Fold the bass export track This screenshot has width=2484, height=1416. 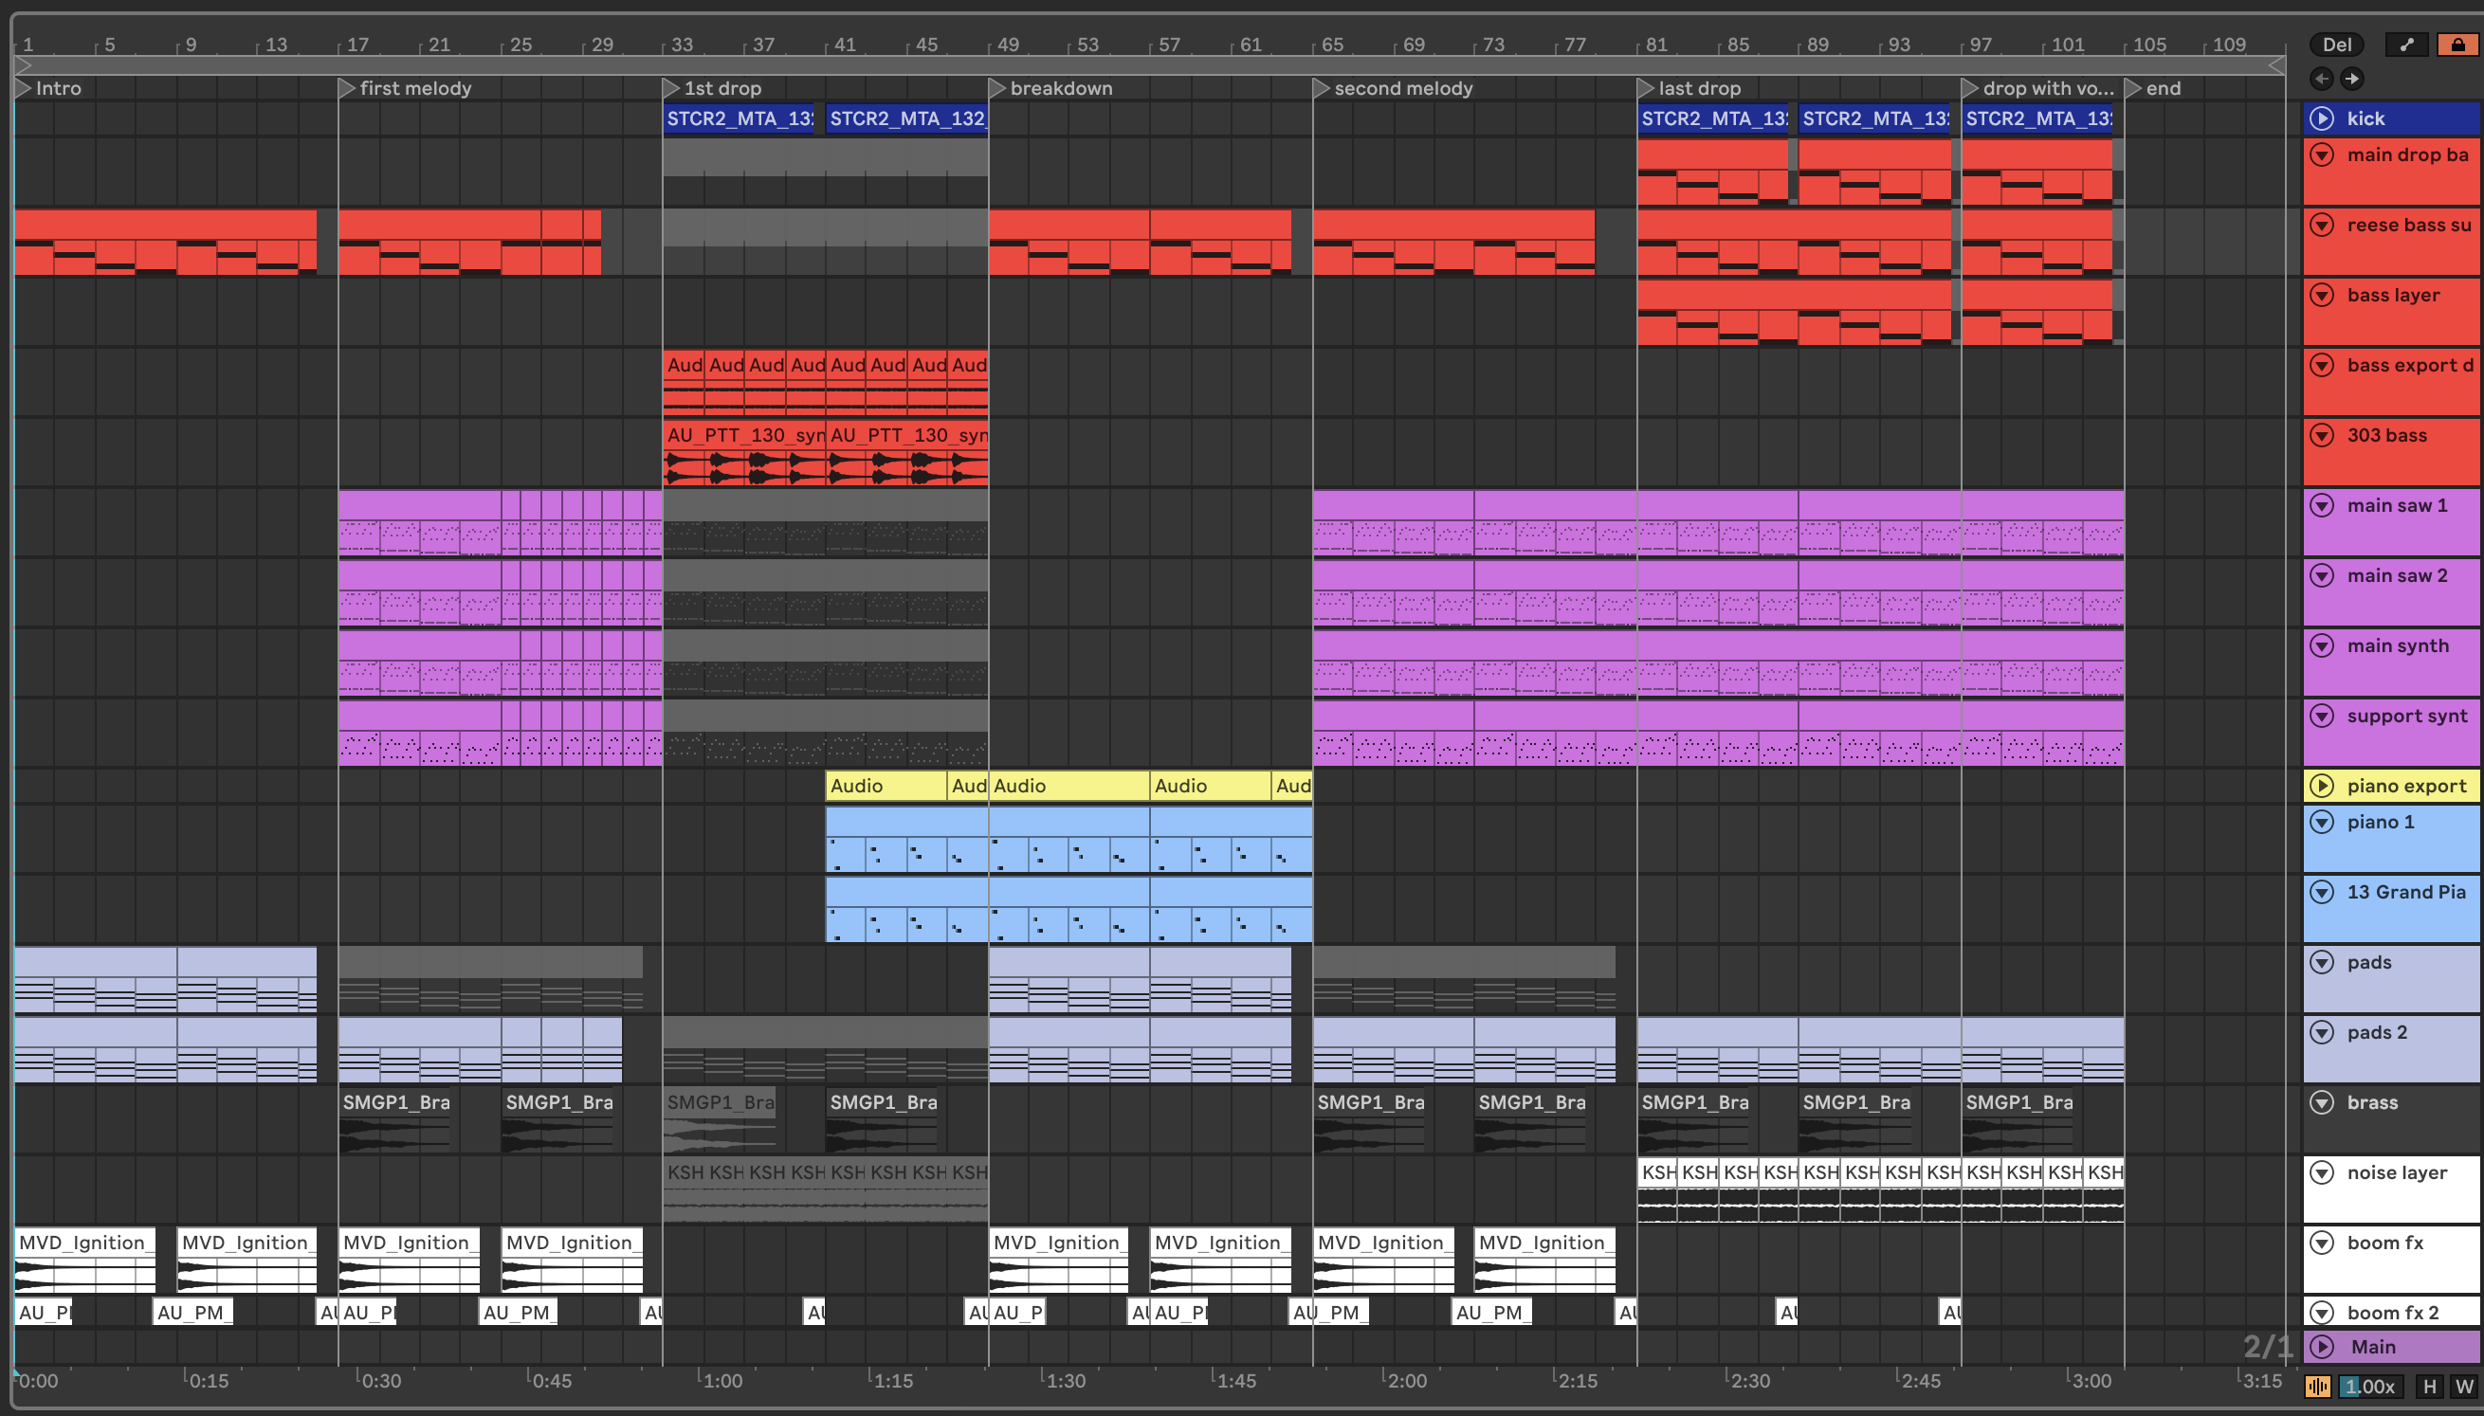(2323, 365)
